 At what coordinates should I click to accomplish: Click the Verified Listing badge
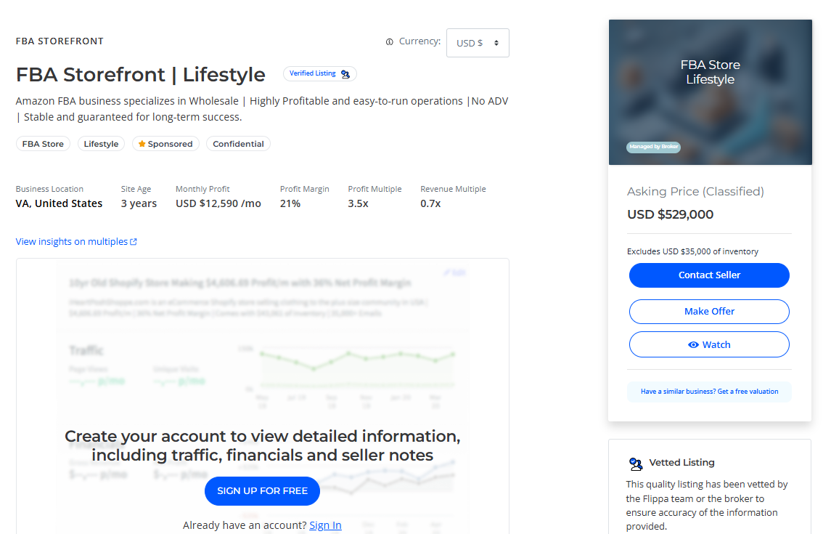coord(319,73)
